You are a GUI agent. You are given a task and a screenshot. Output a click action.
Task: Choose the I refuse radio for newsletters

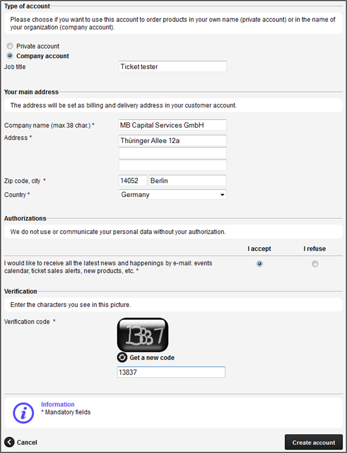[315, 264]
